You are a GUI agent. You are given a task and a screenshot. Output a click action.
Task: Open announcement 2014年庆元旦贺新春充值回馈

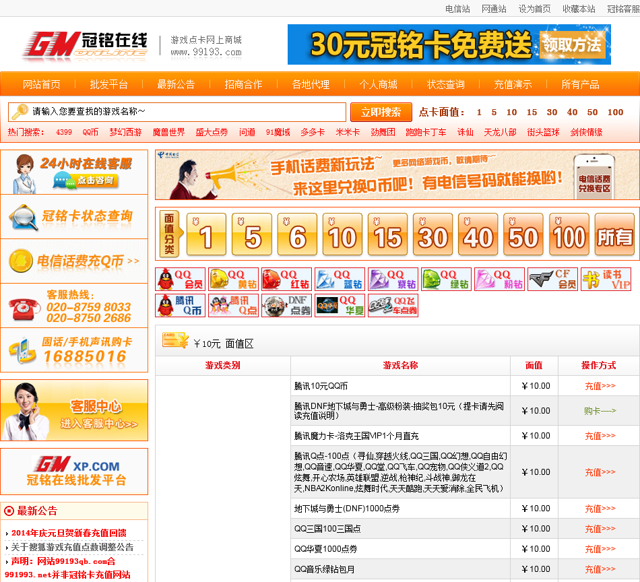69,533
